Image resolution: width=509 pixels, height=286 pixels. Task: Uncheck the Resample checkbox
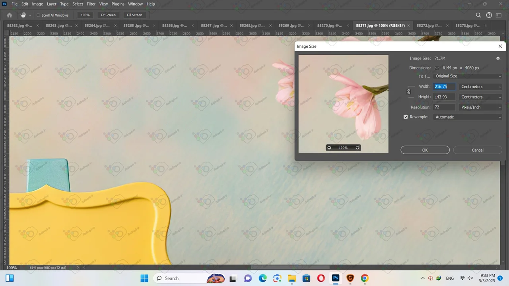point(406,117)
